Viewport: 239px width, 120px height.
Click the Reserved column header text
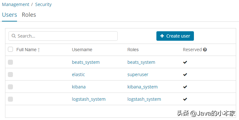tap(192, 50)
